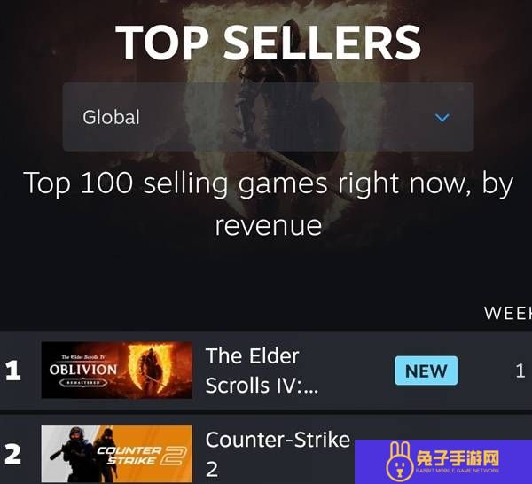The image size is (532, 484).
Task: Select the "Global" label text
Action: pyautogui.click(x=111, y=117)
